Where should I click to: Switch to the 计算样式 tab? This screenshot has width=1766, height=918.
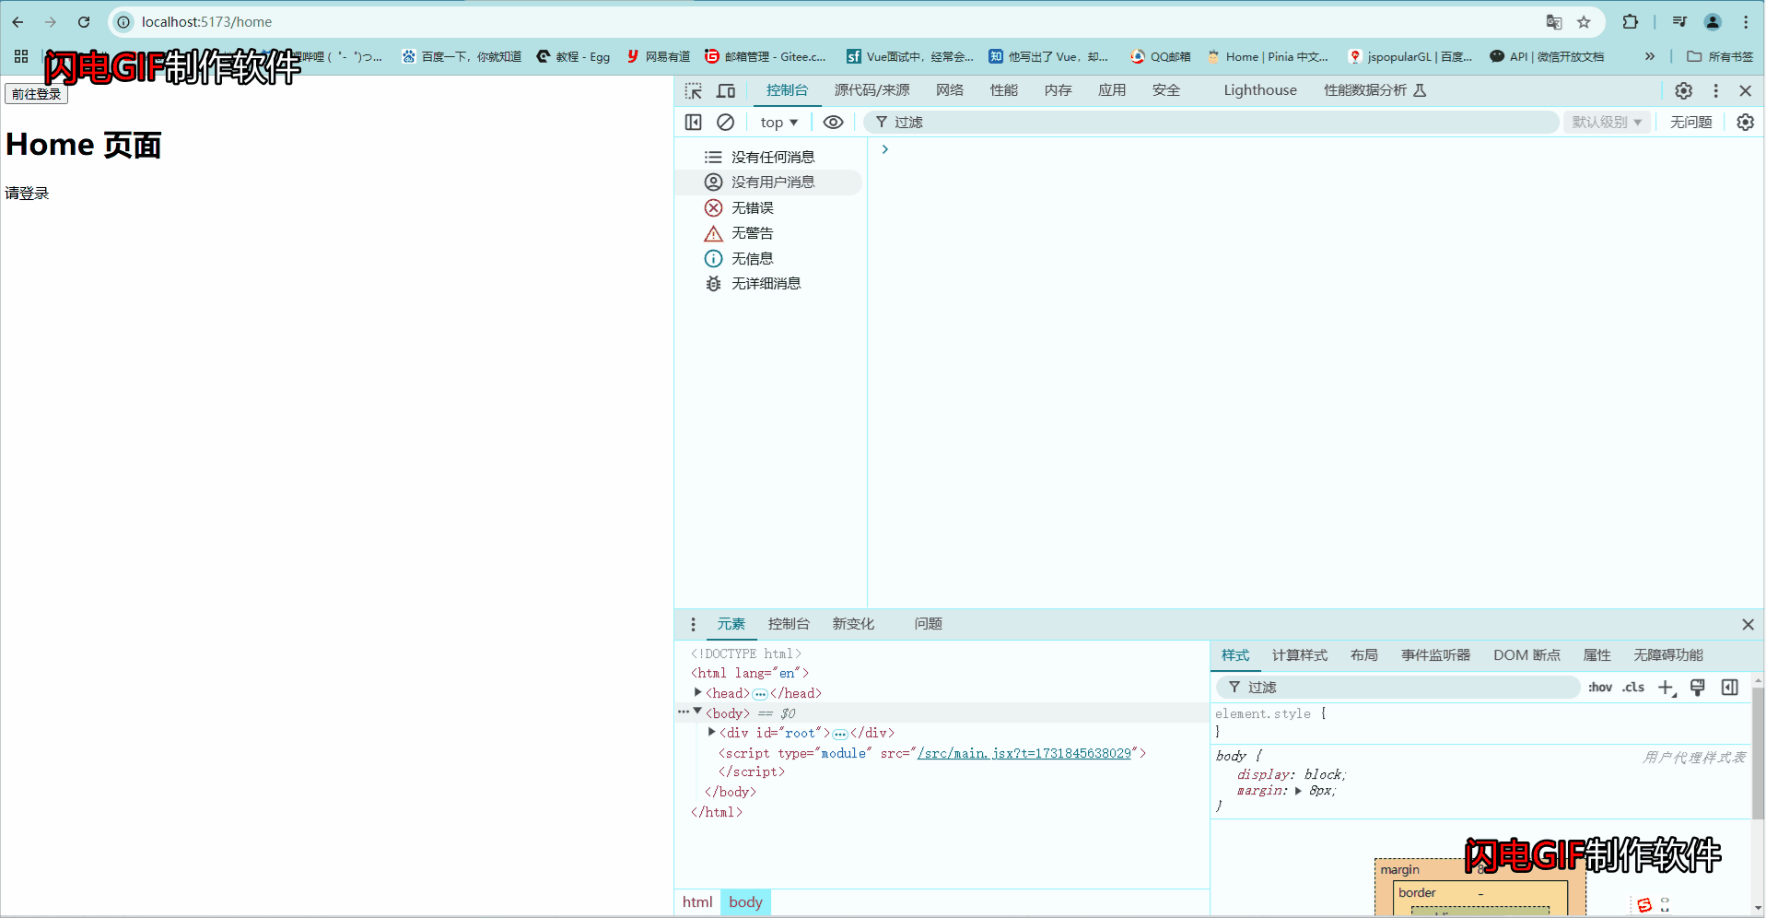click(1299, 655)
